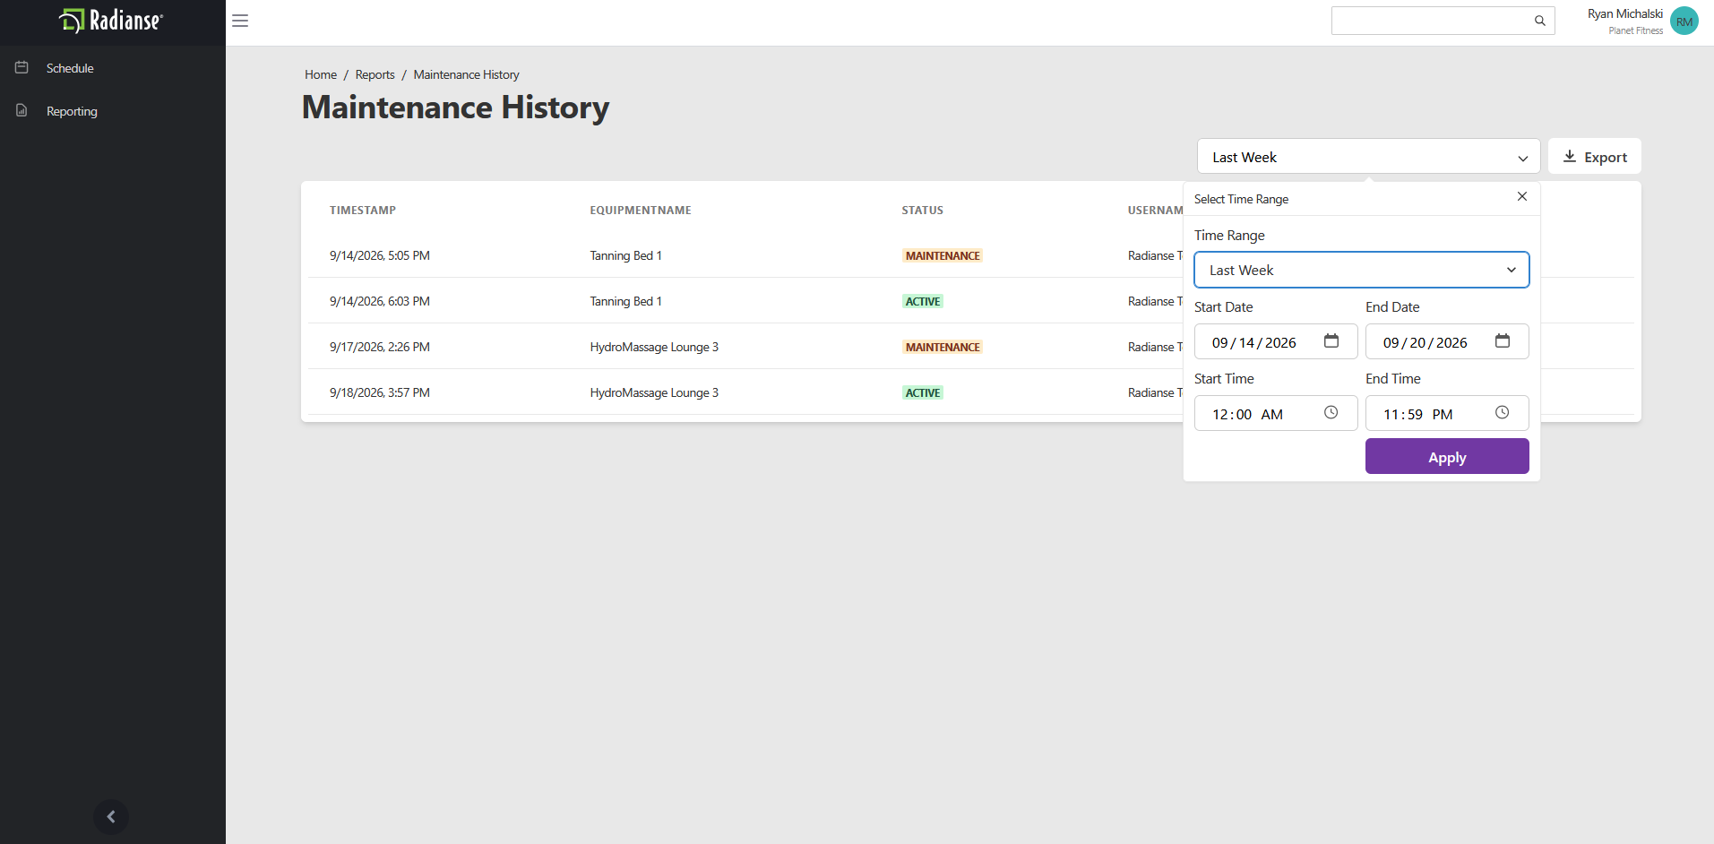Viewport: 1714px width, 844px height.
Task: Select the 9/14/2026, 6:03 PM timestamp cell
Action: [380, 301]
